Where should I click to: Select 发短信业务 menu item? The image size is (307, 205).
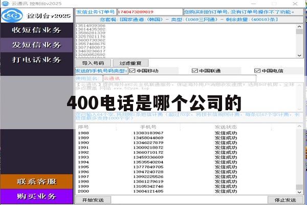coord(37,45)
